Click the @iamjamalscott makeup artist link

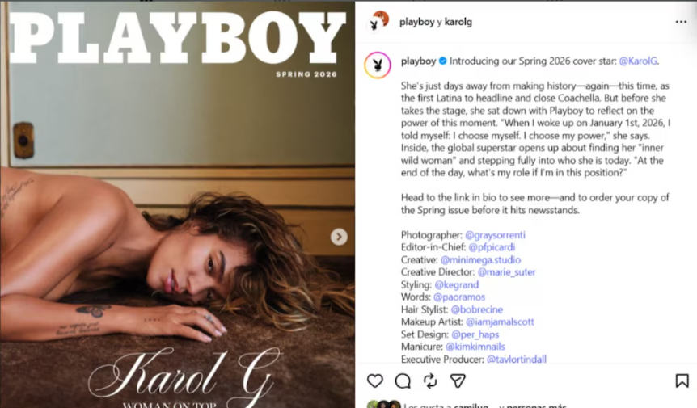(500, 322)
